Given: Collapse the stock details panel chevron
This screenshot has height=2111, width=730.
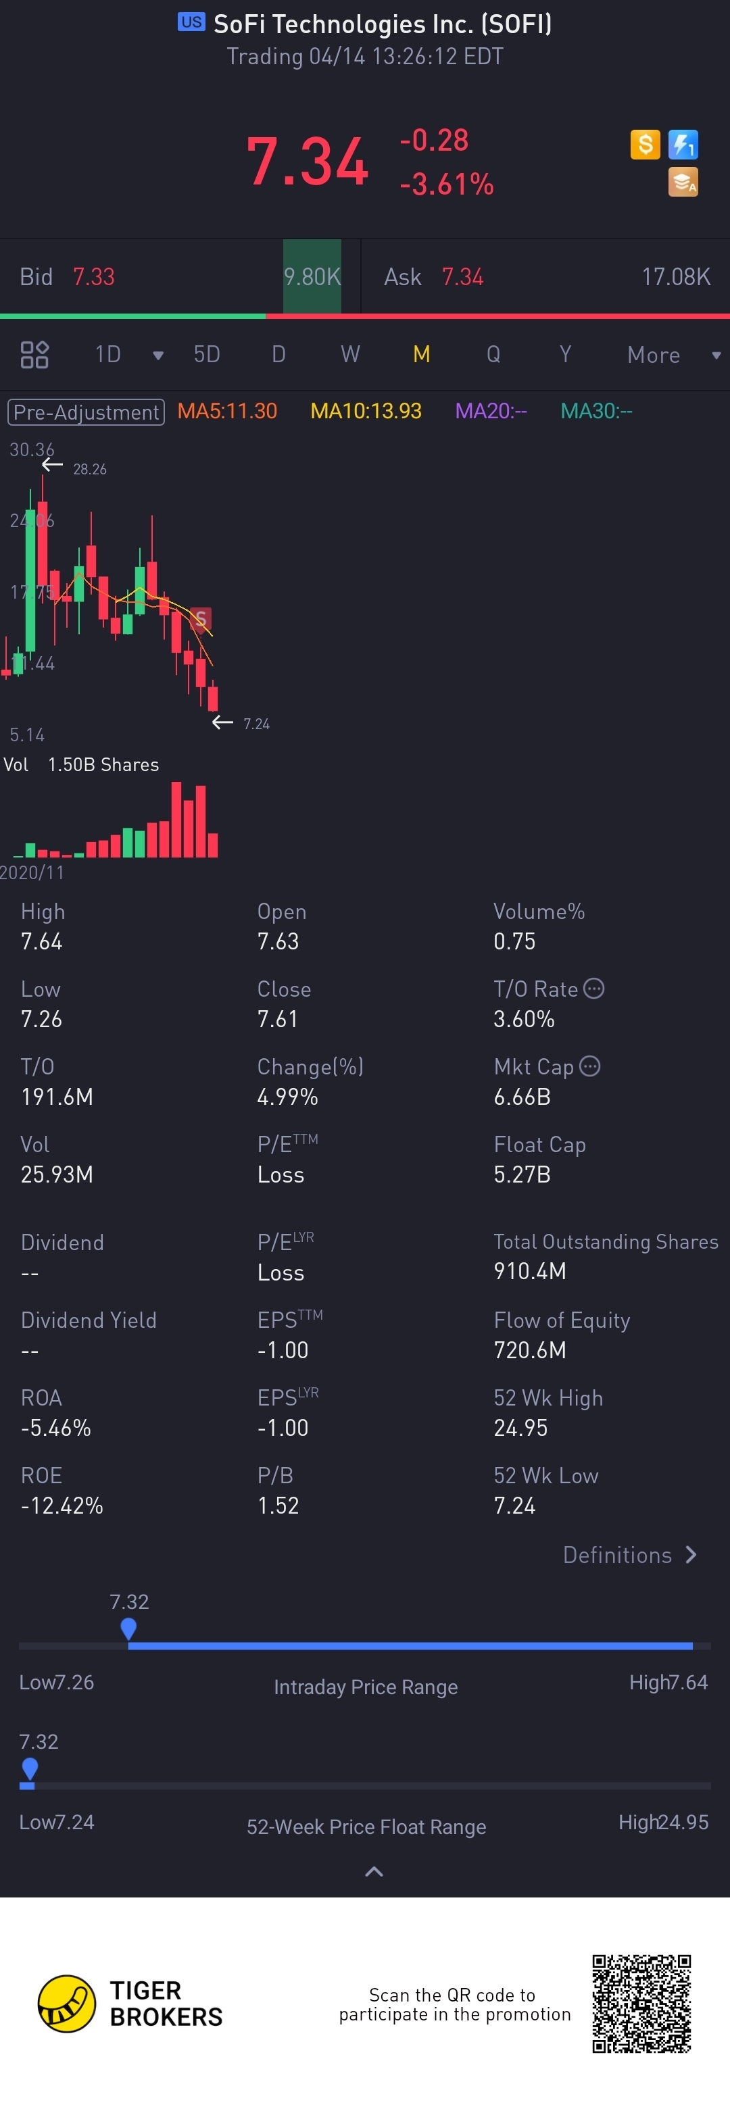Looking at the screenshot, I should (374, 1871).
